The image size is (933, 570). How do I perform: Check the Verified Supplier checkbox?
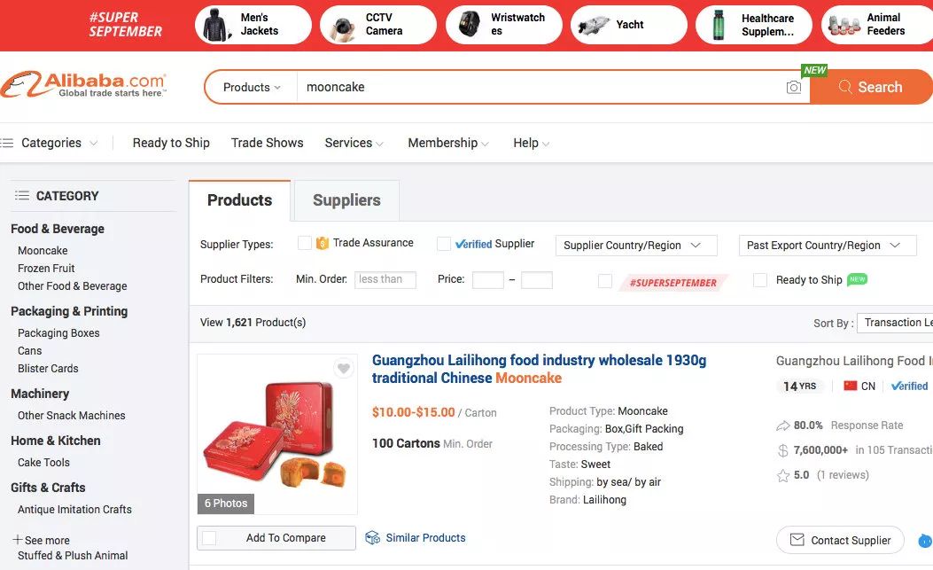444,244
